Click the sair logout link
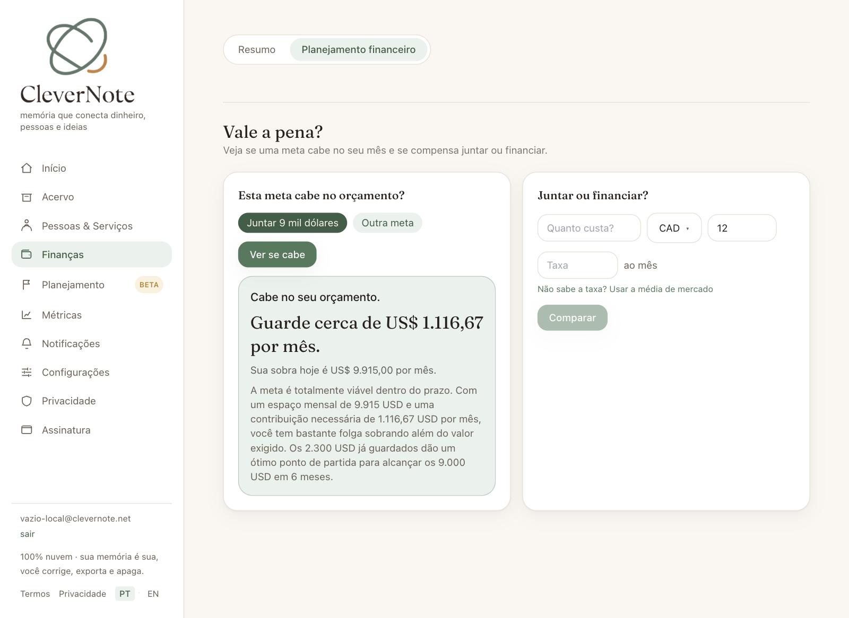 tap(28, 534)
